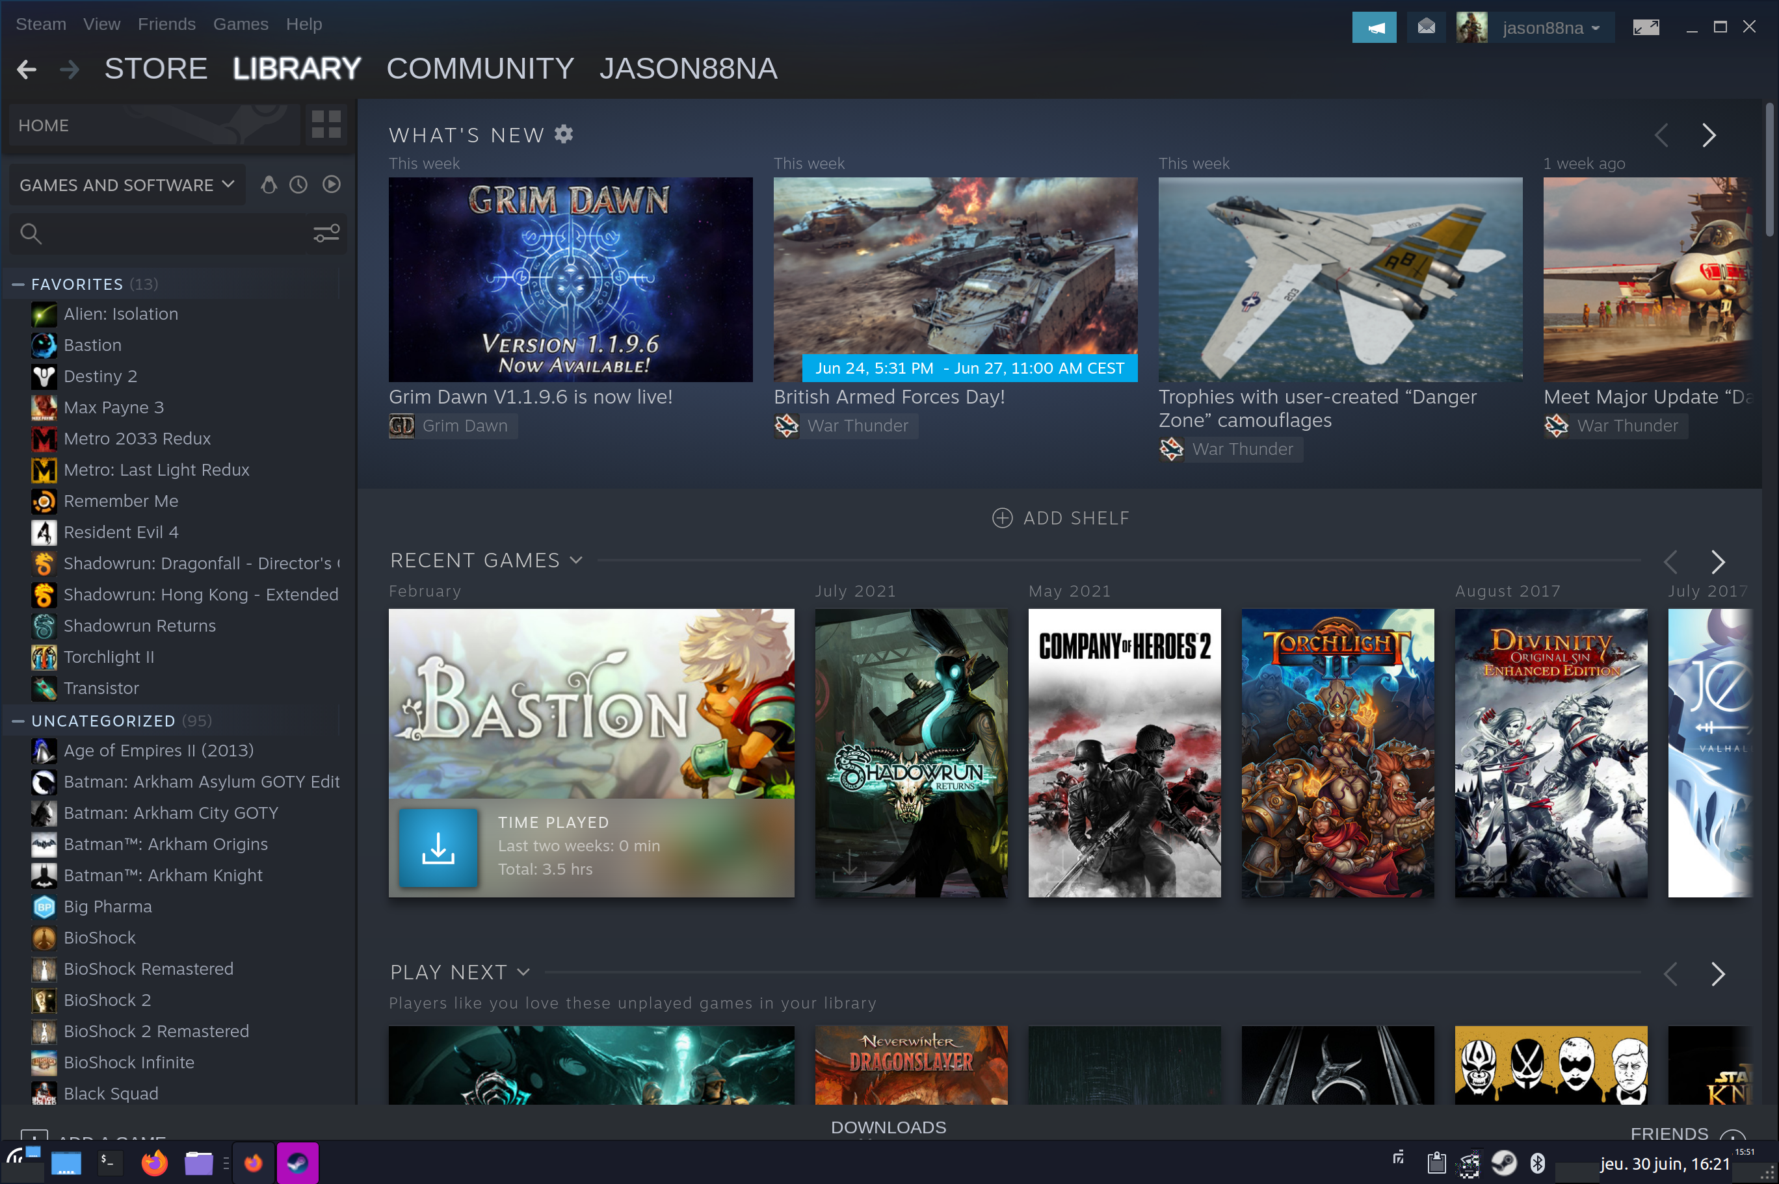Image resolution: width=1779 pixels, height=1184 pixels.
Task: Open the Torchlight II cover art
Action: pos(1337,753)
